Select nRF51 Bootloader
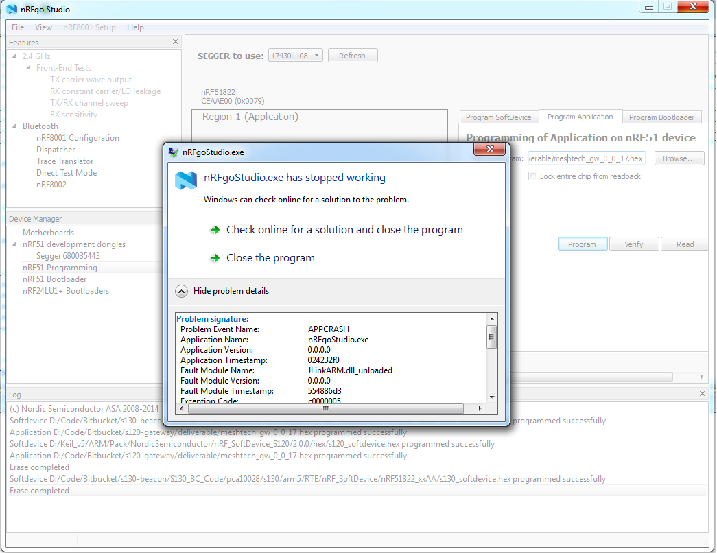The height and width of the screenshot is (553, 717). (x=54, y=279)
